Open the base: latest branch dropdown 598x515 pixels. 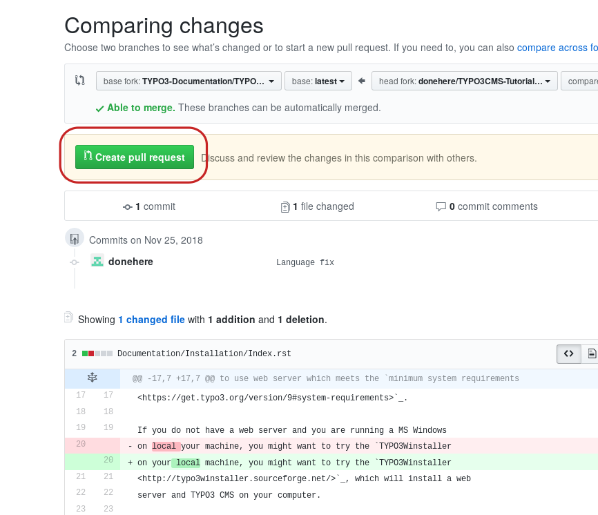[318, 81]
